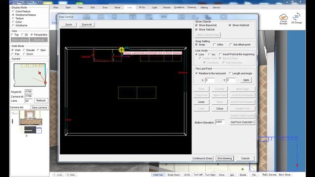This screenshot has height=177, width=315.
Task: Click the X coordinate input field
Action: (210, 80)
